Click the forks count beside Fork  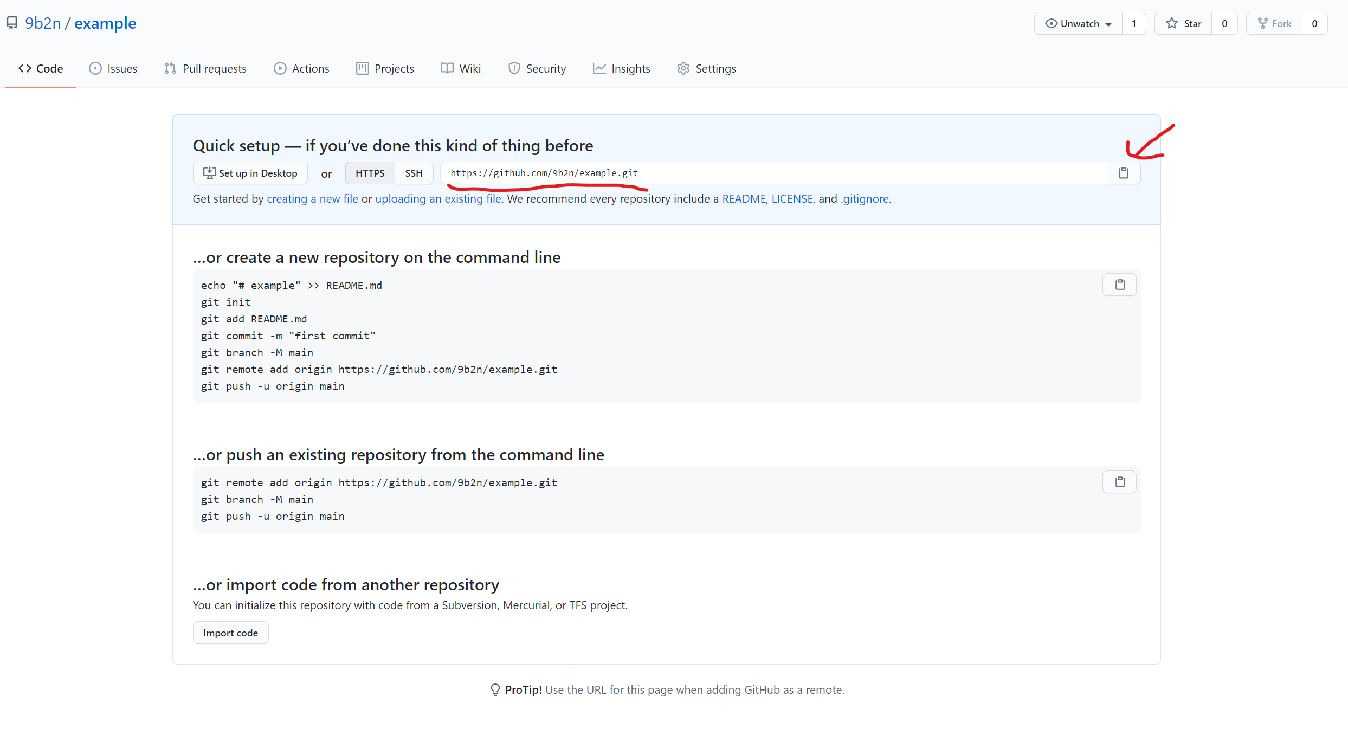click(x=1314, y=23)
